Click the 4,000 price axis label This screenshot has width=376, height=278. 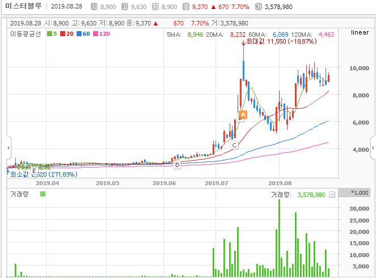(x=361, y=149)
